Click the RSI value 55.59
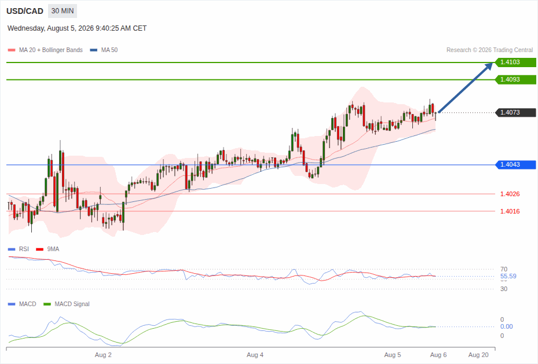This screenshot has height=364, width=538. tap(508, 276)
